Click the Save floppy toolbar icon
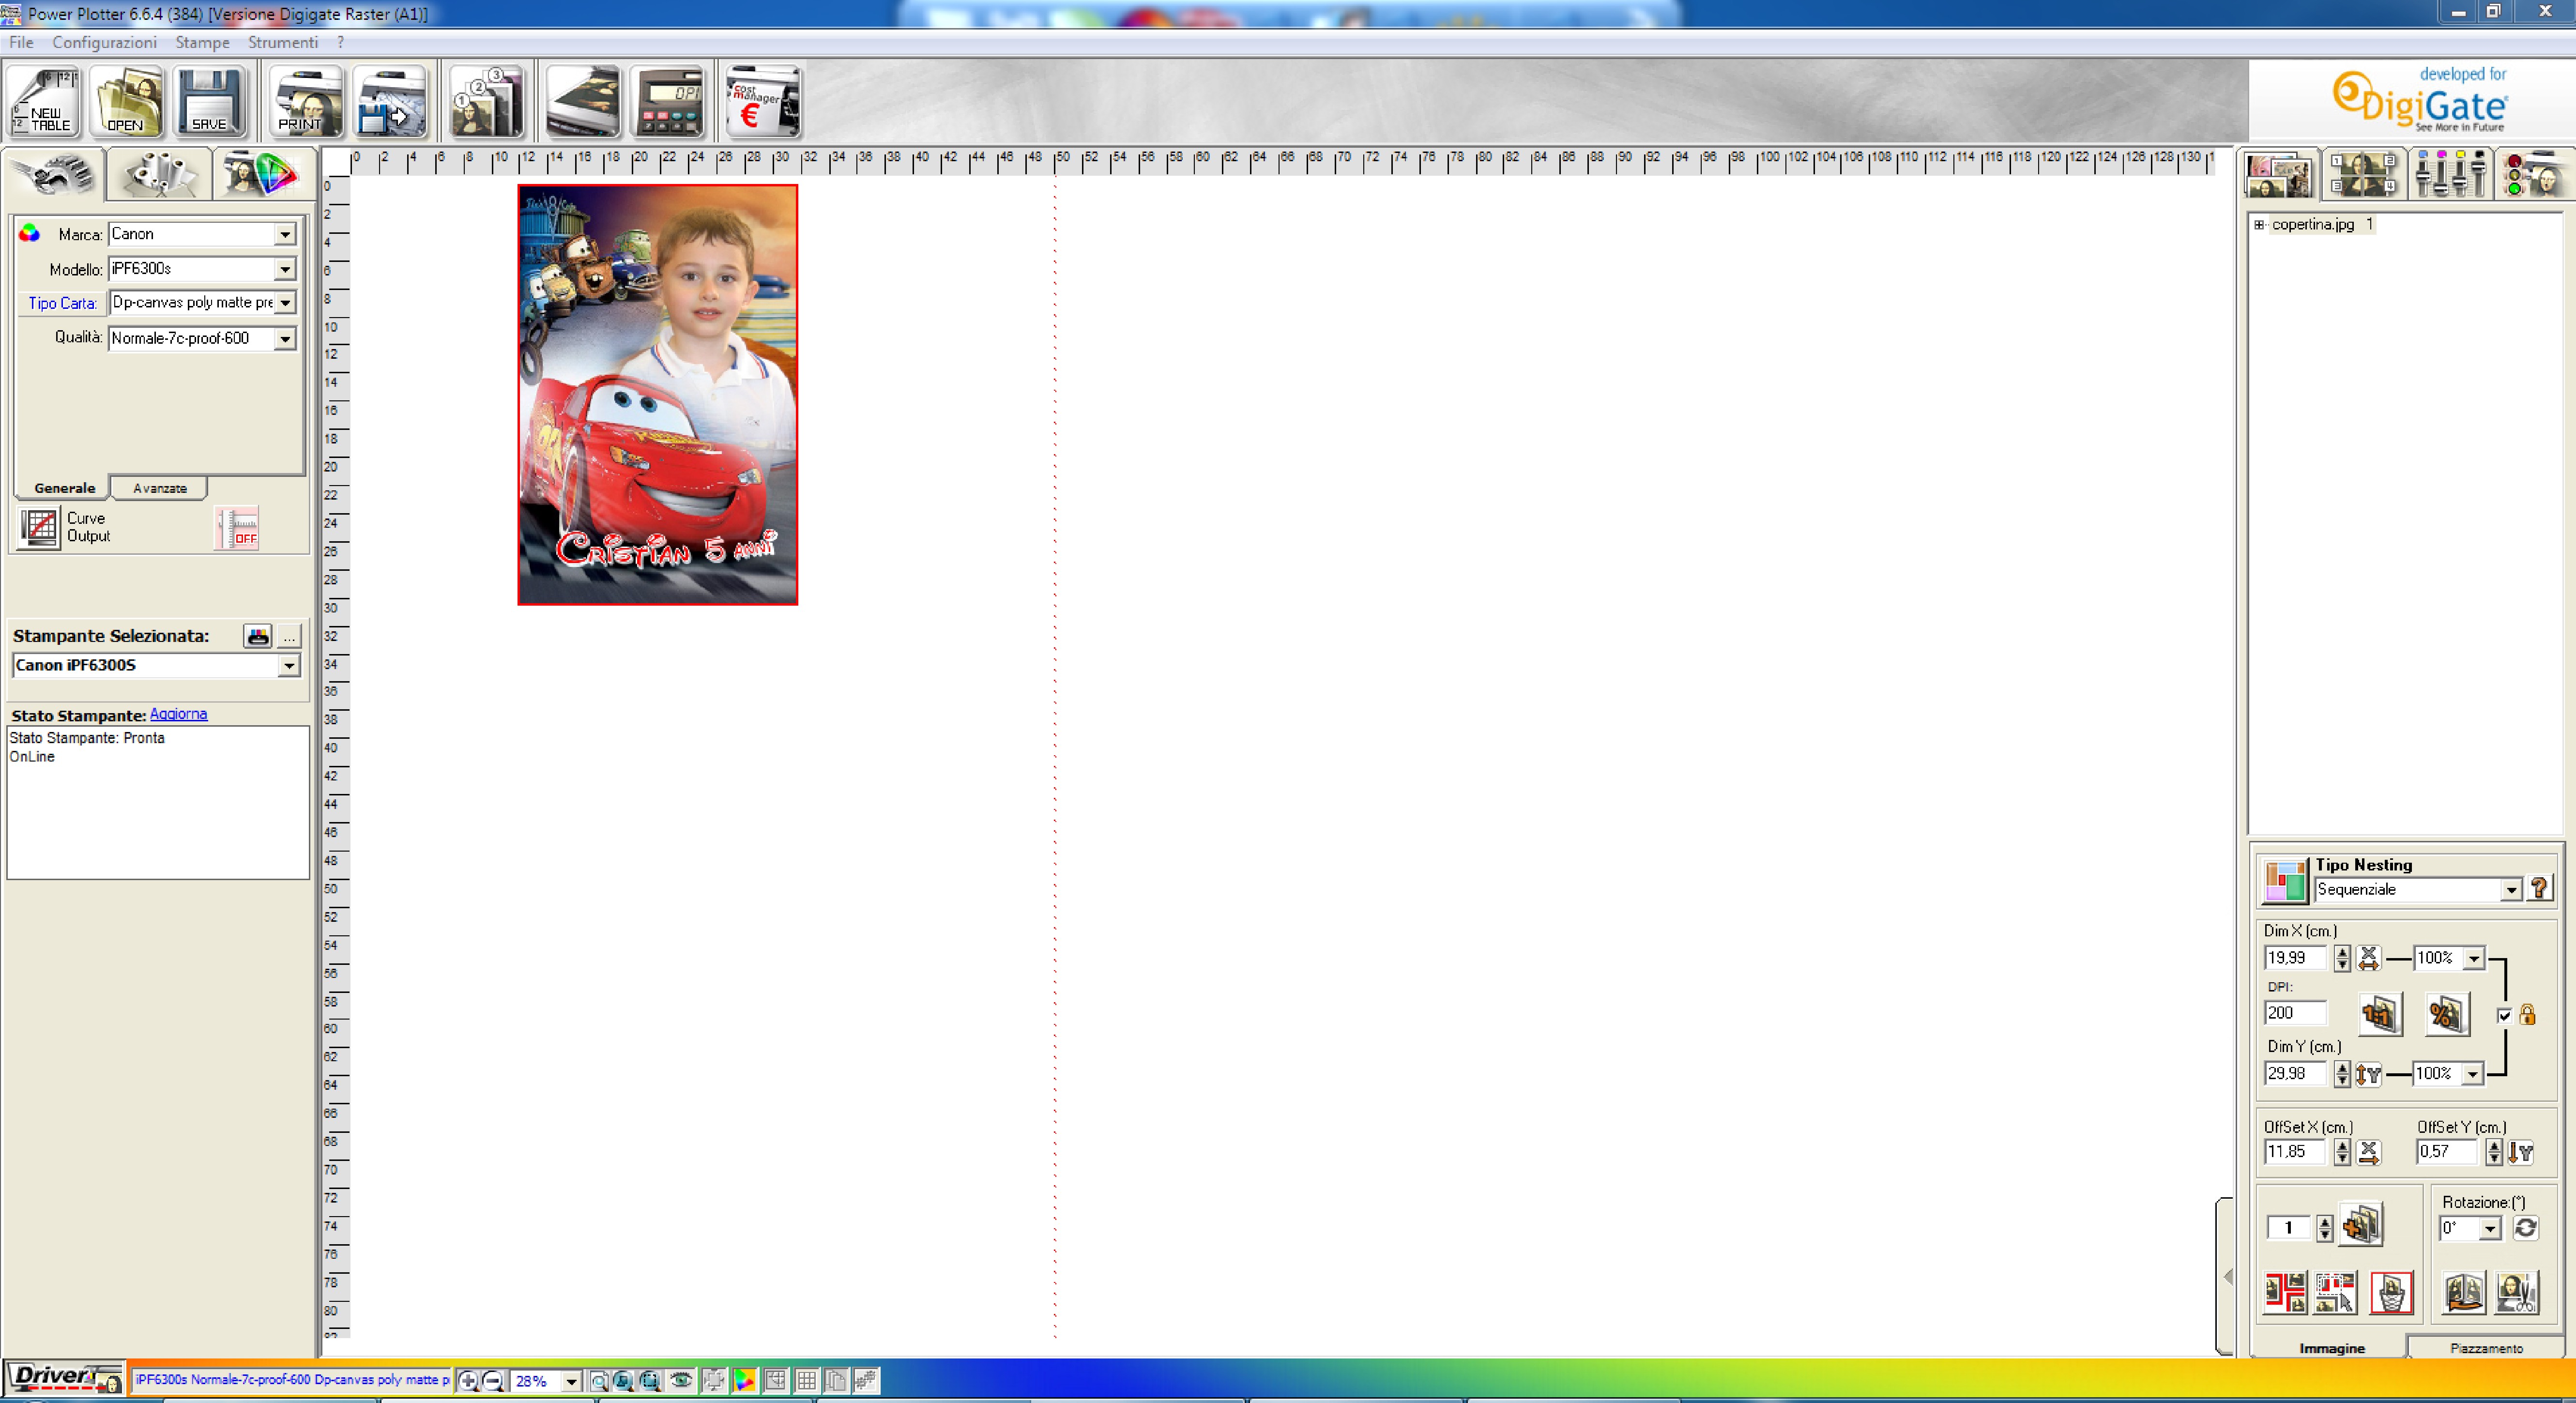2576x1403 pixels. [210, 101]
